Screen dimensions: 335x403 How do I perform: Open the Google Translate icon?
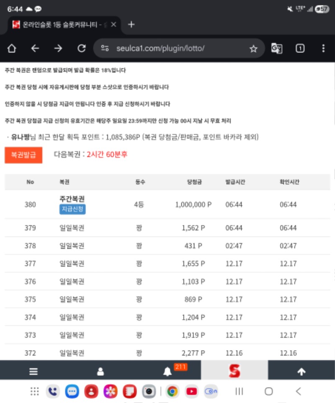(x=277, y=49)
